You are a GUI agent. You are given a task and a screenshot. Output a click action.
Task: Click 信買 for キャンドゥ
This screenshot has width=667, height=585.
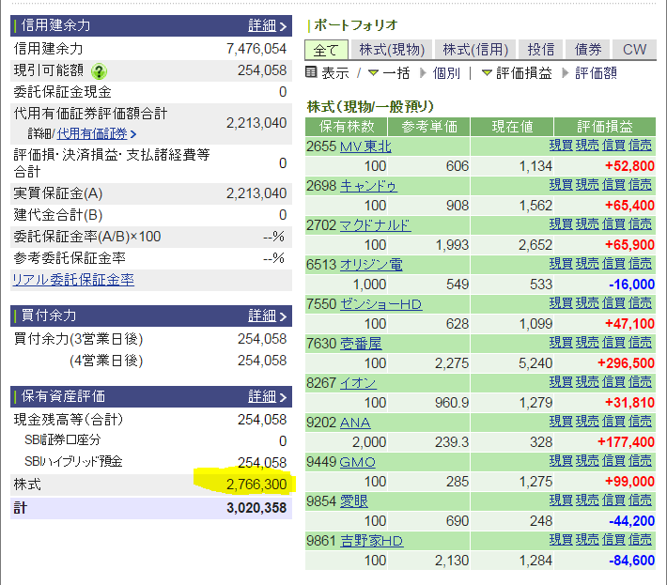(613, 185)
